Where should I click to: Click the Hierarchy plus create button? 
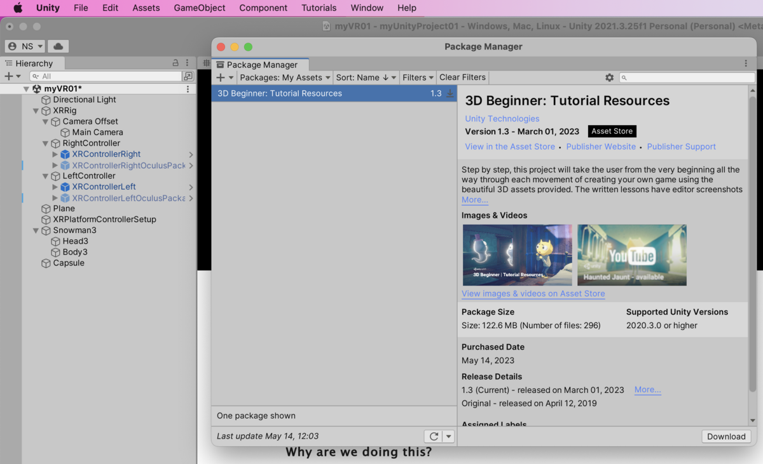(12, 76)
